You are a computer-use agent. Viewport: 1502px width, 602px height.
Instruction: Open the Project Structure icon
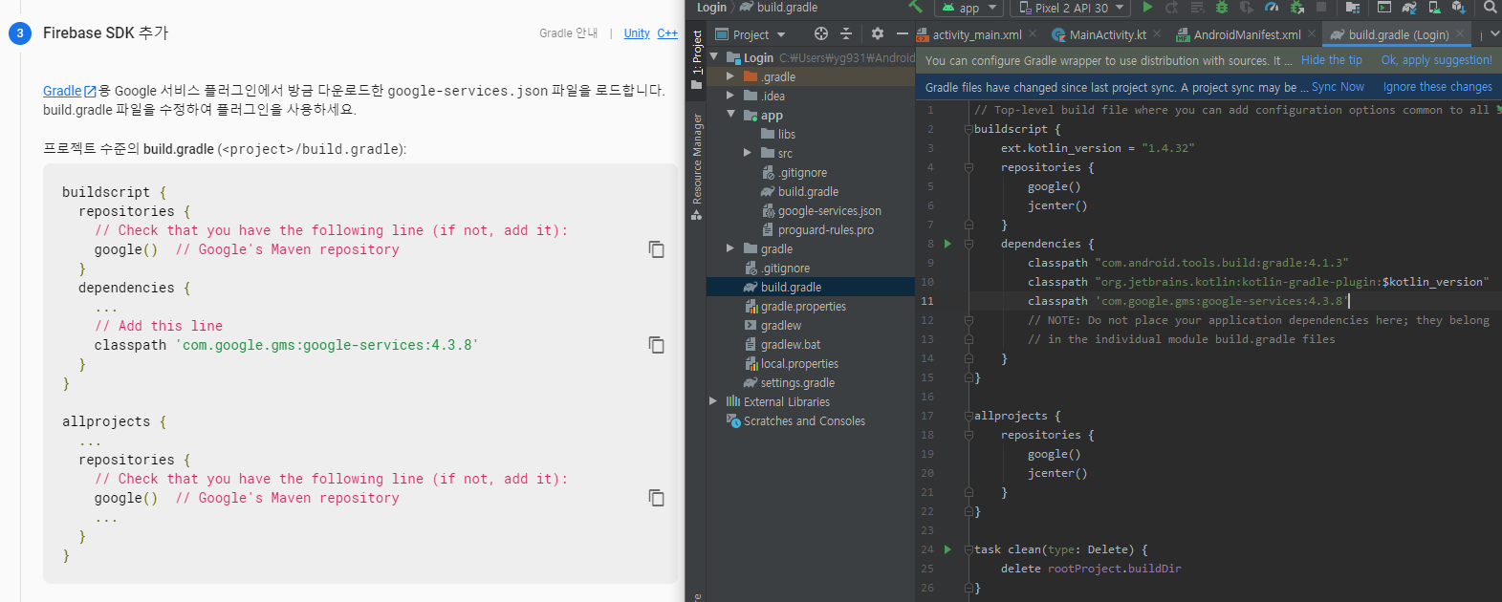pos(1353,7)
